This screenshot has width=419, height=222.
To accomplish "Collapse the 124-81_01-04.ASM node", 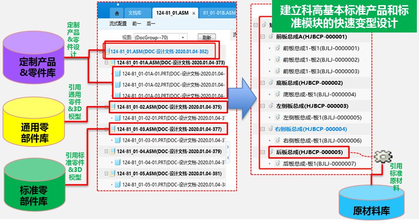I will [106, 151].
